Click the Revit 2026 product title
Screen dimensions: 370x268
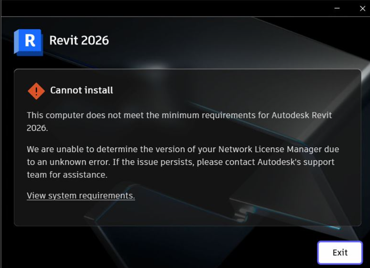click(79, 40)
